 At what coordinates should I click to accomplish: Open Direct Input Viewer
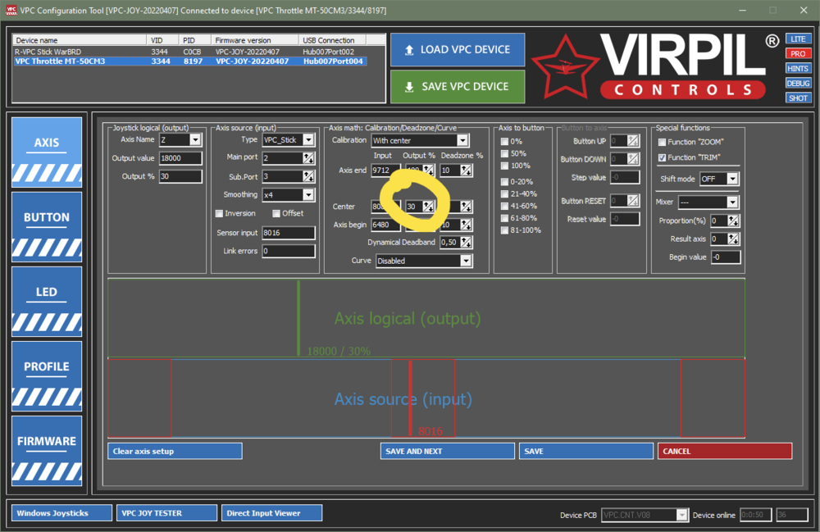pos(272,513)
